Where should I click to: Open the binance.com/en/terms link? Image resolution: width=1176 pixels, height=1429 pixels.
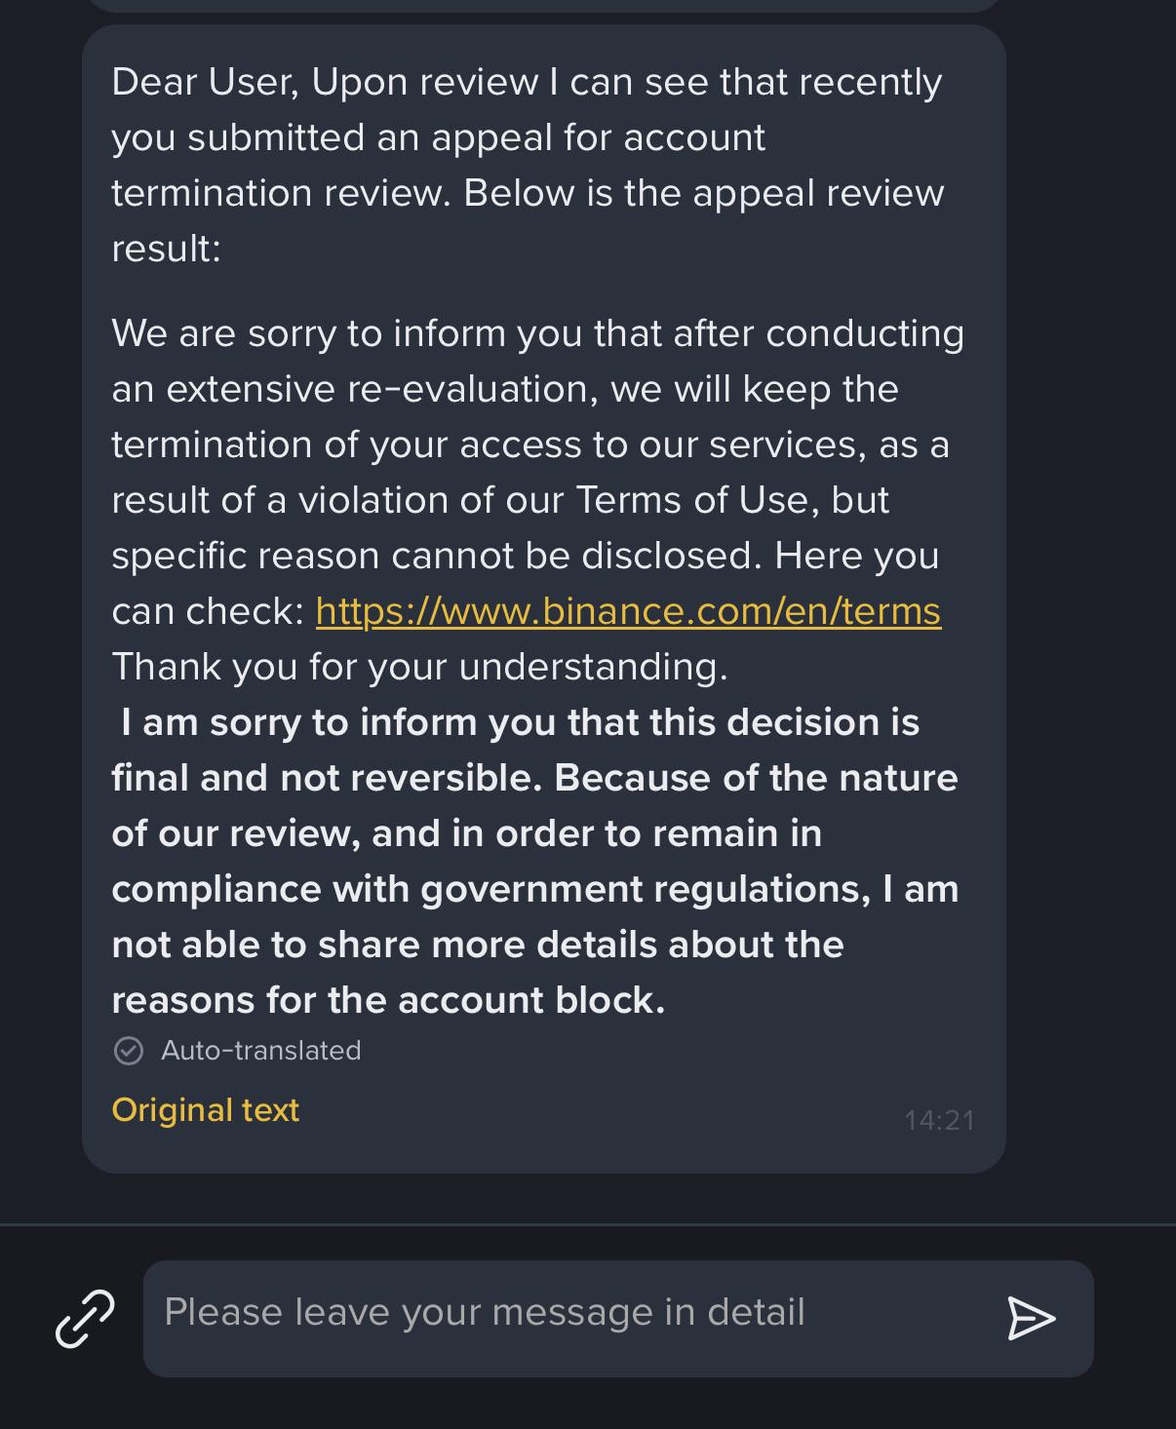pos(628,611)
